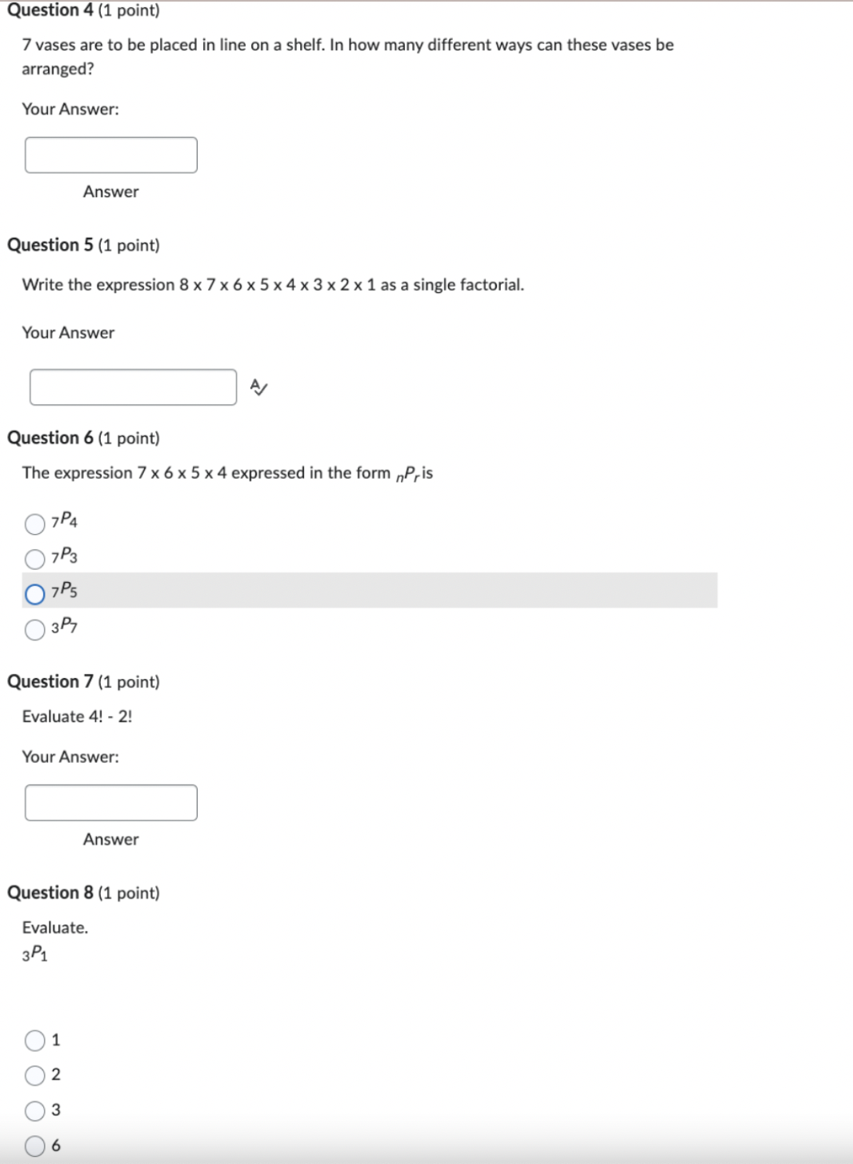Choose answer 2 in Question 8

click(x=35, y=1075)
